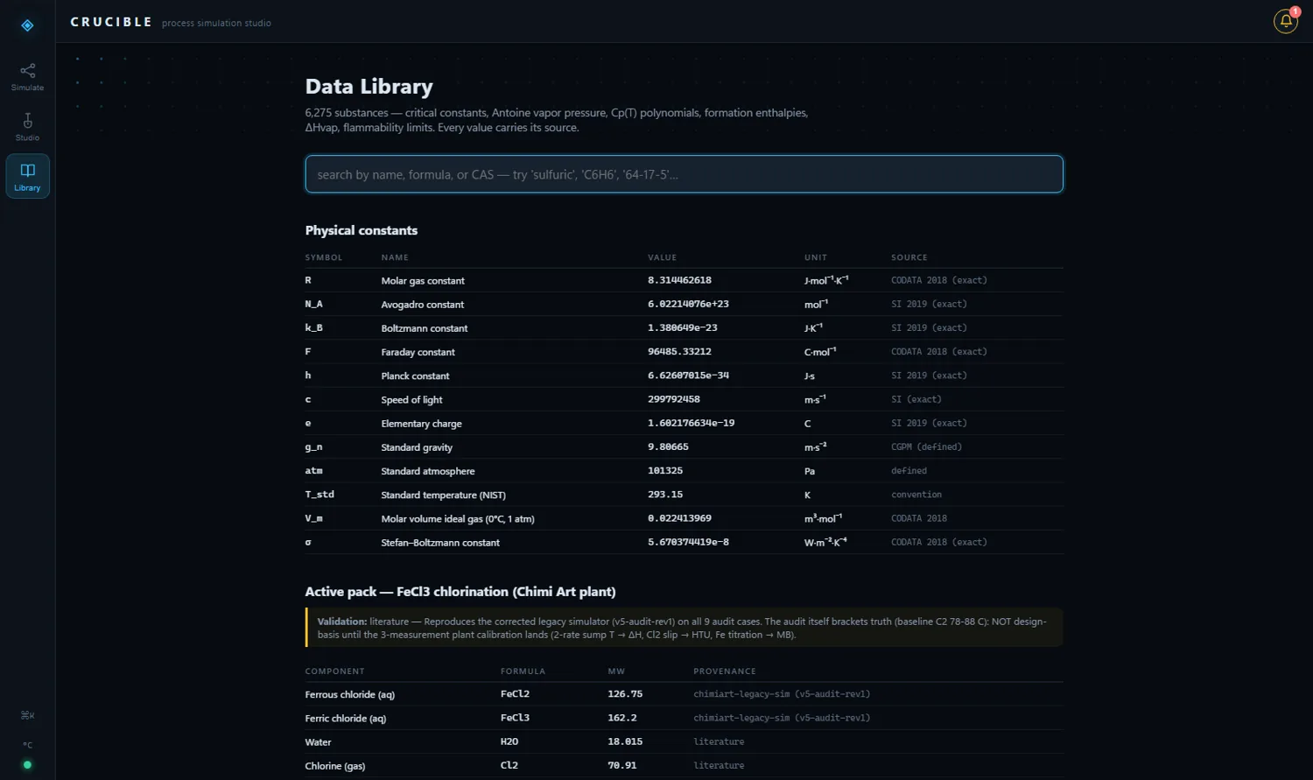
Task: Click the value 299792458
Action: 673,399
